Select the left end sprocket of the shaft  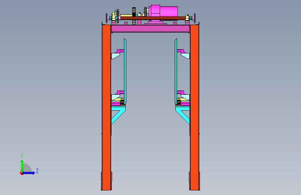point(107,18)
